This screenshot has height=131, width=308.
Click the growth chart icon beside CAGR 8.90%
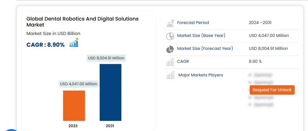[74, 43]
